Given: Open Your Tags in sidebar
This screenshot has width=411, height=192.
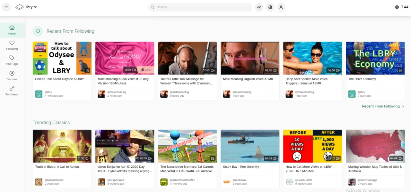Looking at the screenshot, I should [x=12, y=60].
